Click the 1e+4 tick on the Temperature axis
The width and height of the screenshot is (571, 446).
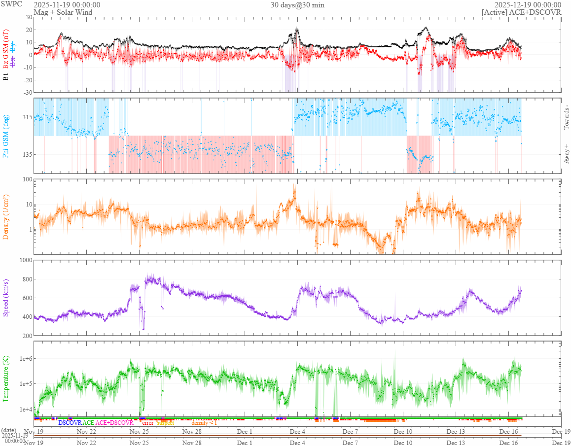(26, 409)
